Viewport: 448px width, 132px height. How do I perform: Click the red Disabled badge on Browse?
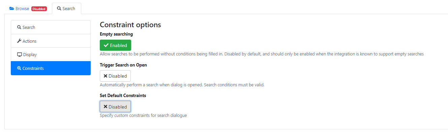tap(39, 9)
